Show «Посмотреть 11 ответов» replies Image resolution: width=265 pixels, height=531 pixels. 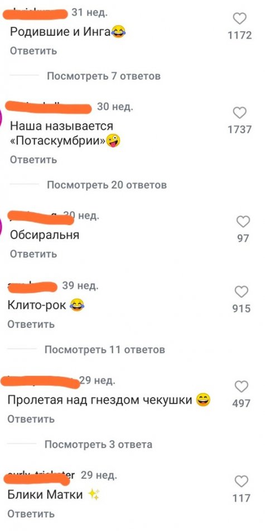click(105, 349)
